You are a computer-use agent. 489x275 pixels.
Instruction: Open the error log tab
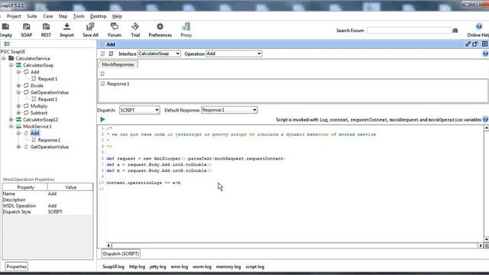click(180, 267)
